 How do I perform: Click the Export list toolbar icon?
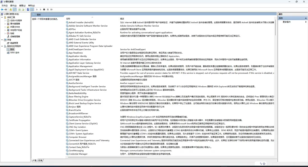(x=23, y=10)
